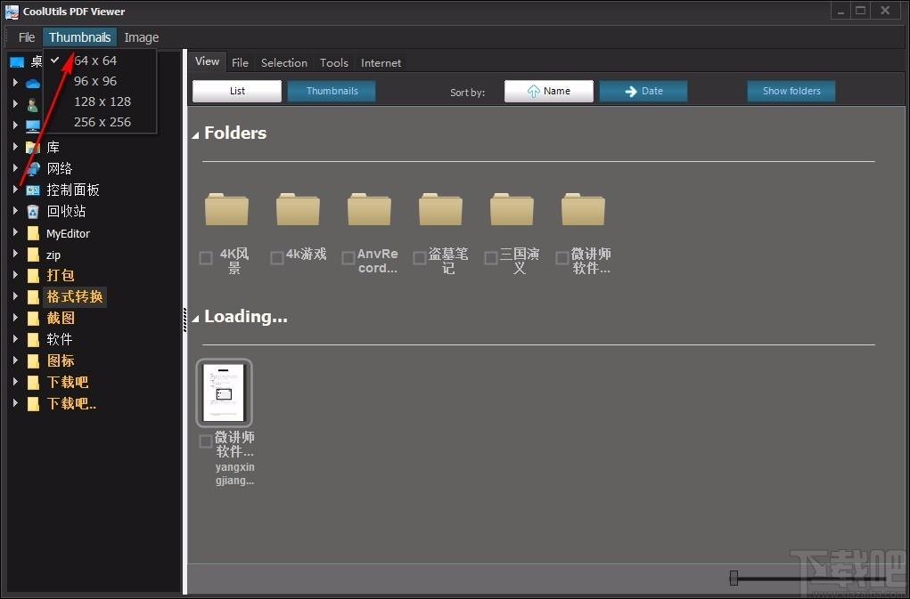This screenshot has width=910, height=599.
Task: Open the File menu in menu bar
Action: click(27, 37)
